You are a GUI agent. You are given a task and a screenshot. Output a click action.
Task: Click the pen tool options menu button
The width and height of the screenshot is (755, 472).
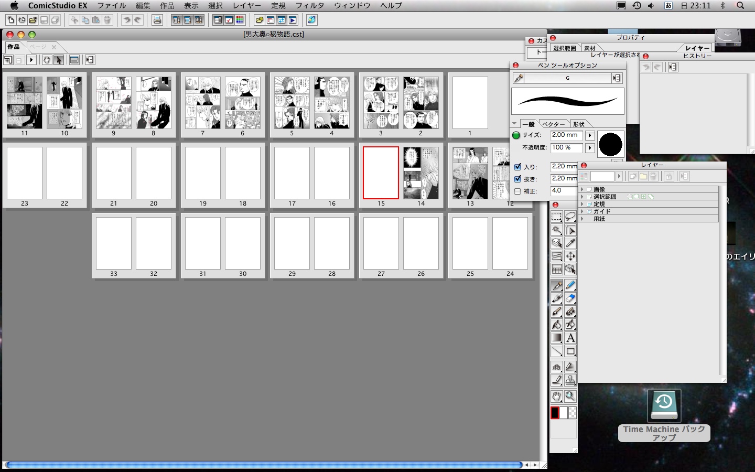click(x=618, y=78)
